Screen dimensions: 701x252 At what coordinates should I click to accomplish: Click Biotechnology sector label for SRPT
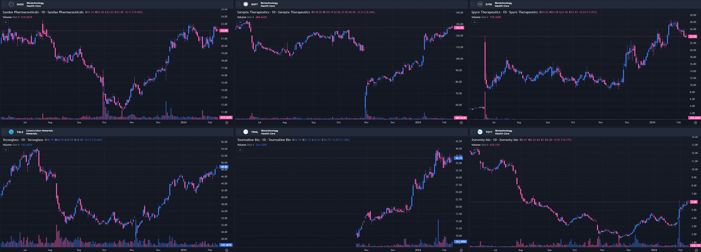269,3
